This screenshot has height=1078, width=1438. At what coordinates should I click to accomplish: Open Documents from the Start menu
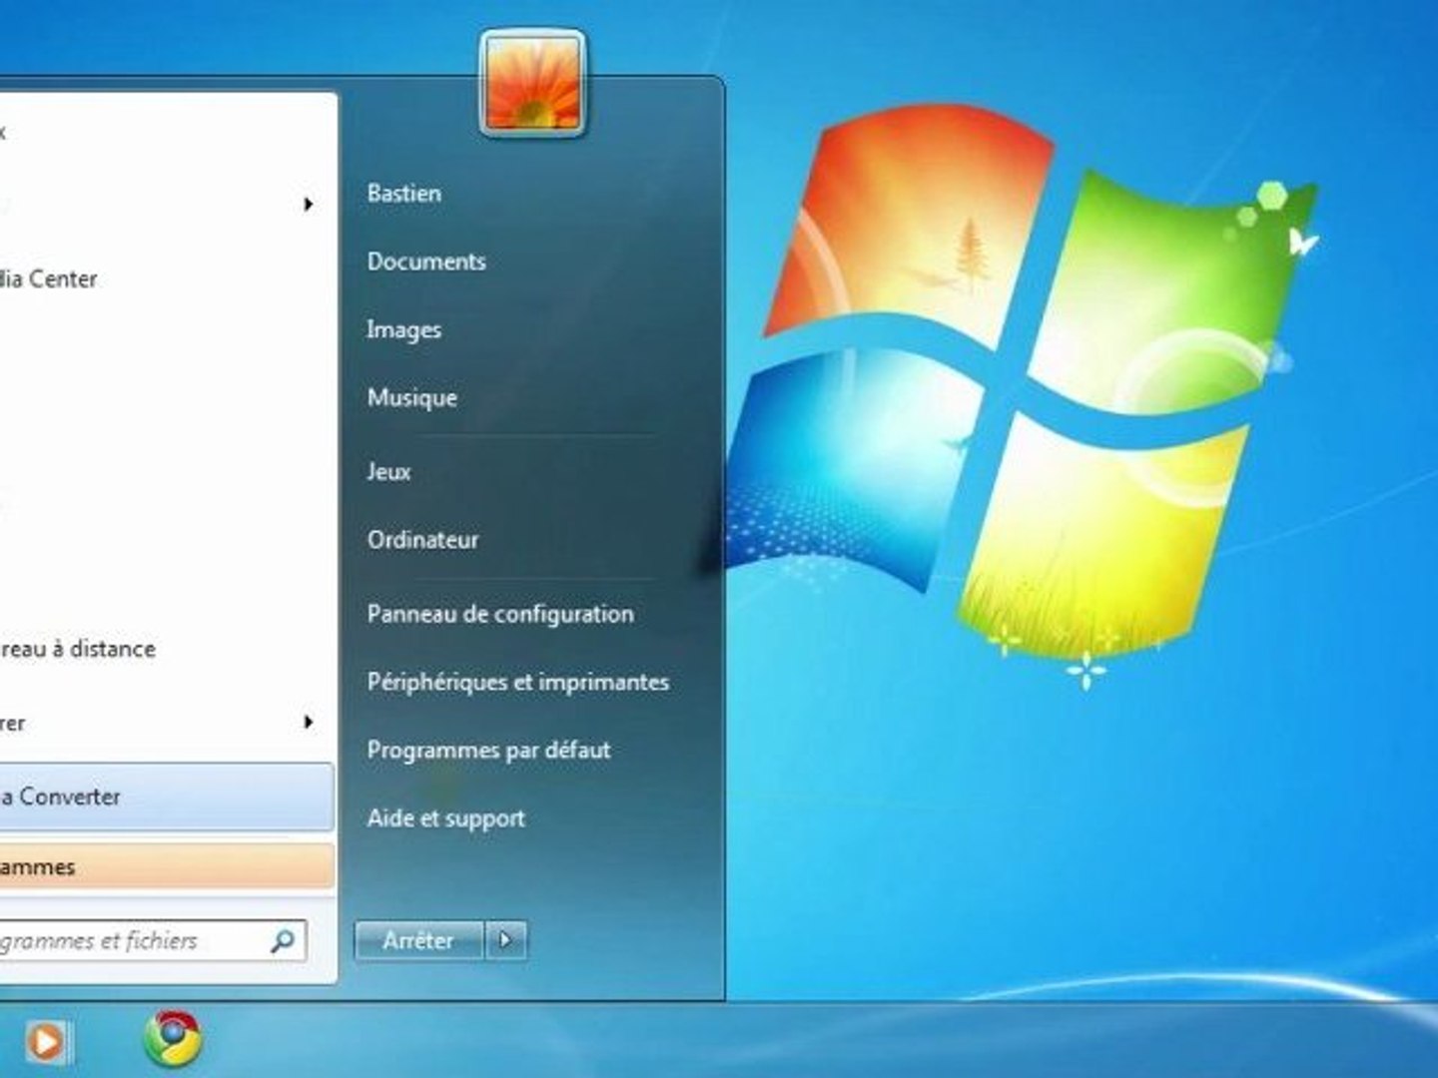coord(426,262)
